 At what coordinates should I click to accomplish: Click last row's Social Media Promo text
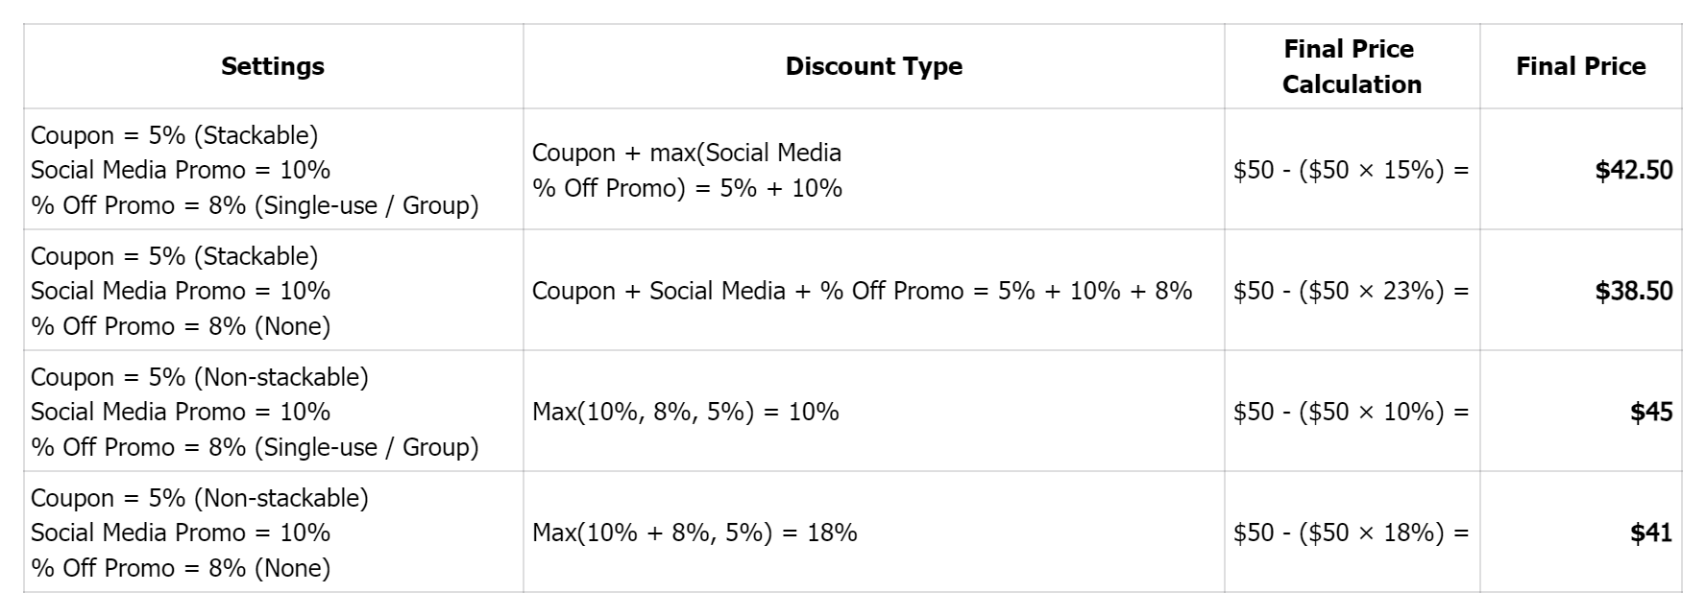tap(181, 533)
